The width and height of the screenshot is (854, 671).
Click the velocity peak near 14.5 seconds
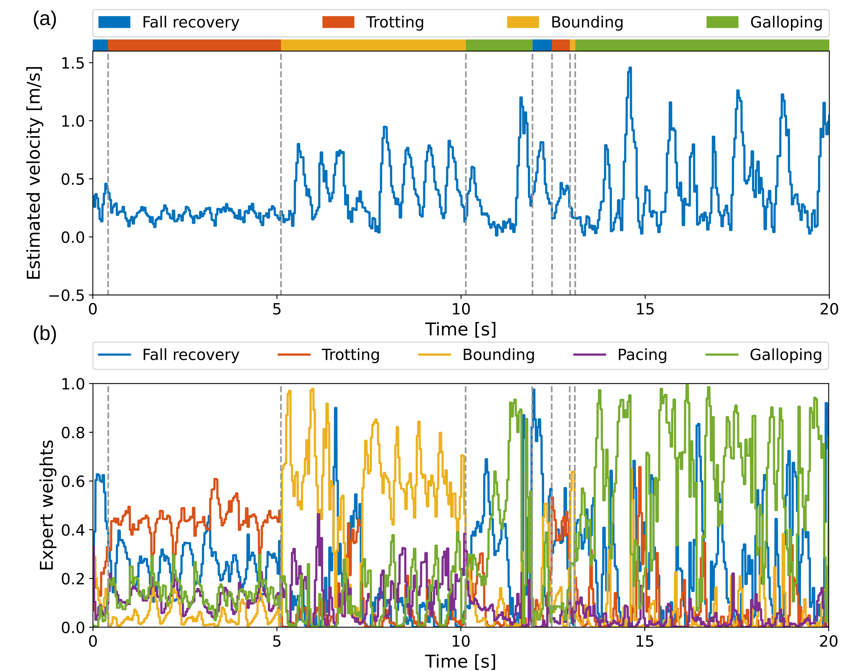630,69
